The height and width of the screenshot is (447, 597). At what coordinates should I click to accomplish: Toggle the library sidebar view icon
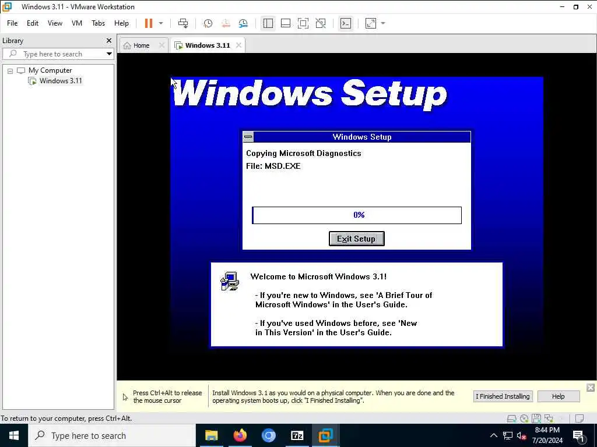pos(268,23)
